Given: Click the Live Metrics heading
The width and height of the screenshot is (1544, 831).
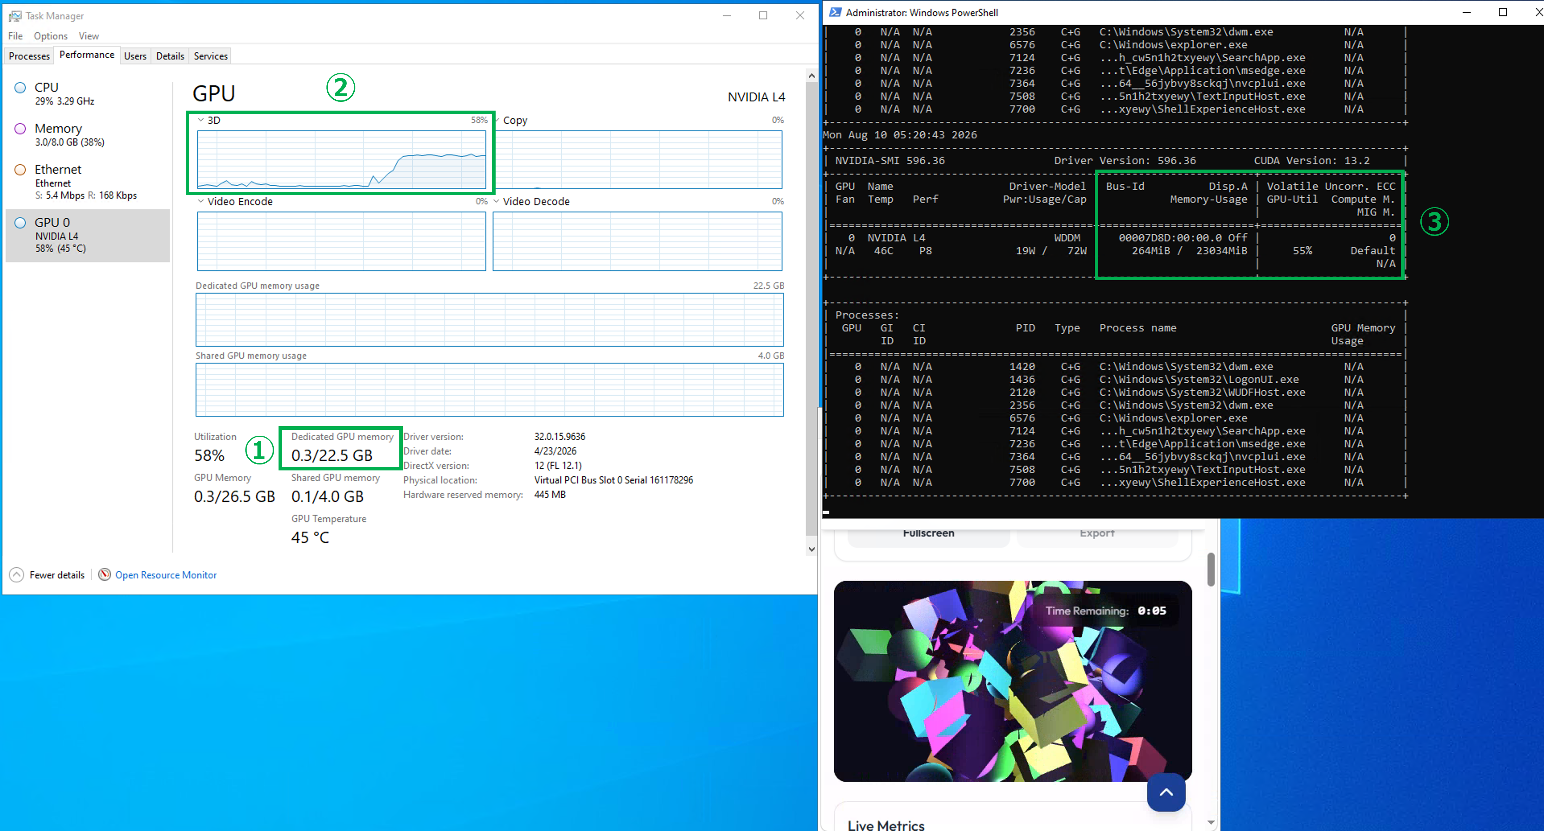Looking at the screenshot, I should (886, 825).
